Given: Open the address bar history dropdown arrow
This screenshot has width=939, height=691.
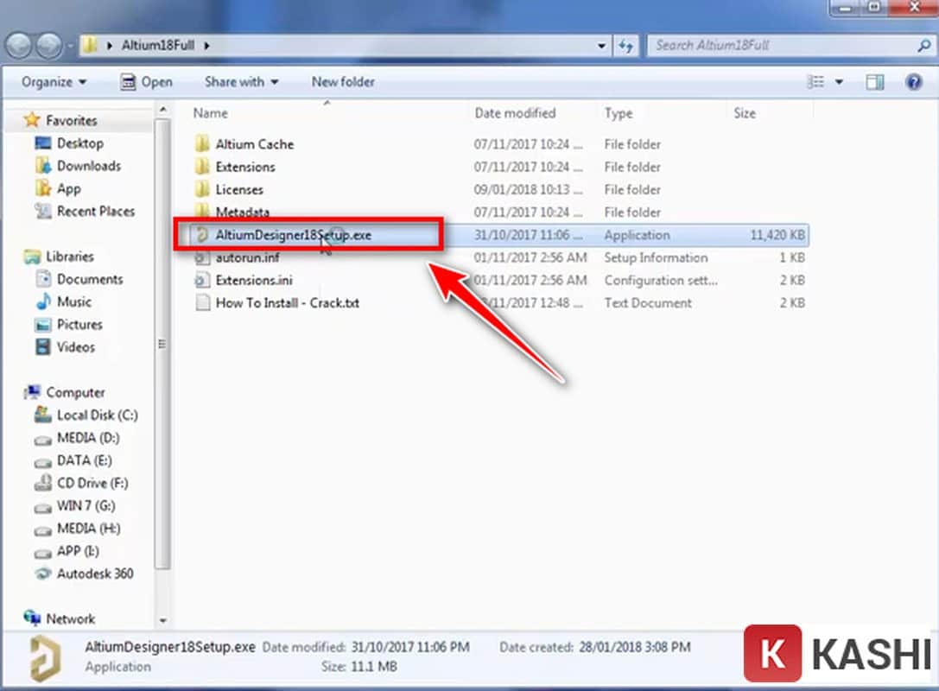Looking at the screenshot, I should pos(601,46).
